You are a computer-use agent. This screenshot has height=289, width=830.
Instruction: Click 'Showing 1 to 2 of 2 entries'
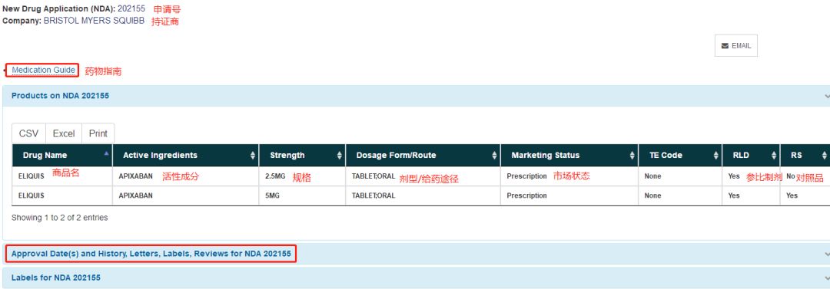pos(59,217)
